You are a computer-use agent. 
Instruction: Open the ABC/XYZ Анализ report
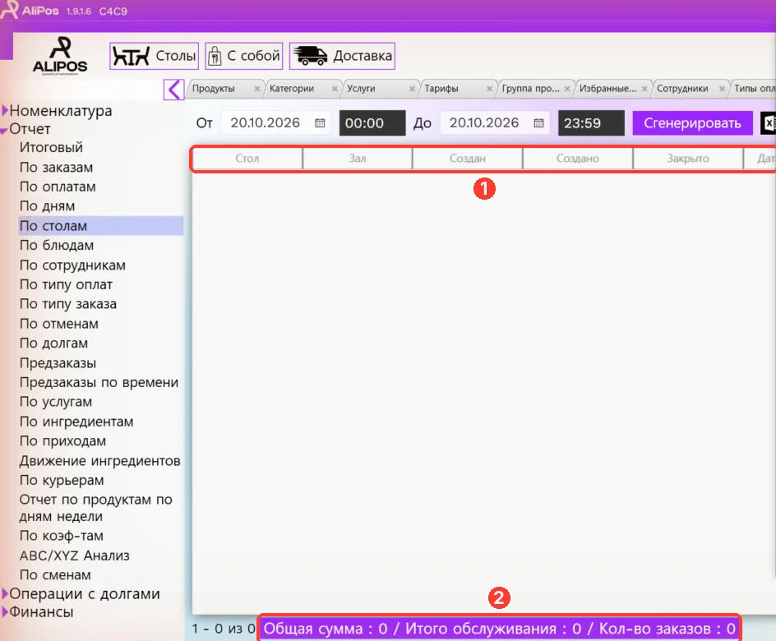(x=74, y=556)
